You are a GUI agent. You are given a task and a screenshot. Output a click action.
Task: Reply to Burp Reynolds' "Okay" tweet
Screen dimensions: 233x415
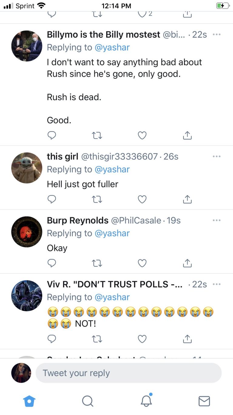point(52,263)
